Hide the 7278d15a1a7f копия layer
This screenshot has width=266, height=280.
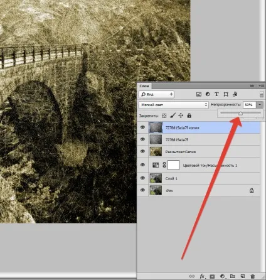tap(142, 127)
